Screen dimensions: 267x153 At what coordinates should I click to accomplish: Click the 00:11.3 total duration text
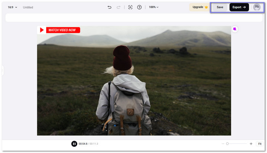pos(94,144)
